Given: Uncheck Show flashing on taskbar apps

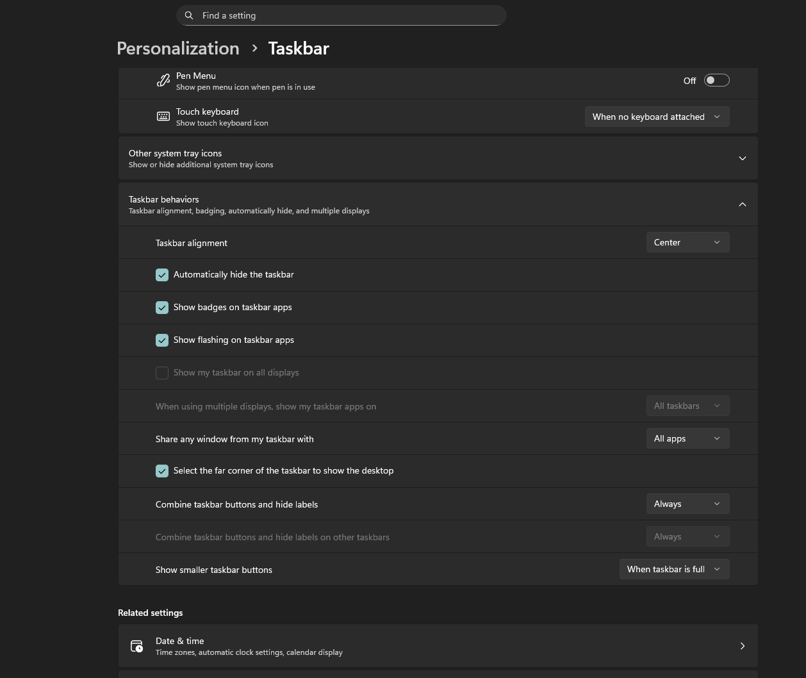Looking at the screenshot, I should pyautogui.click(x=162, y=340).
